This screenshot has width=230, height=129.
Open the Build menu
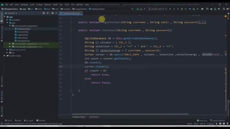coord(55,5)
